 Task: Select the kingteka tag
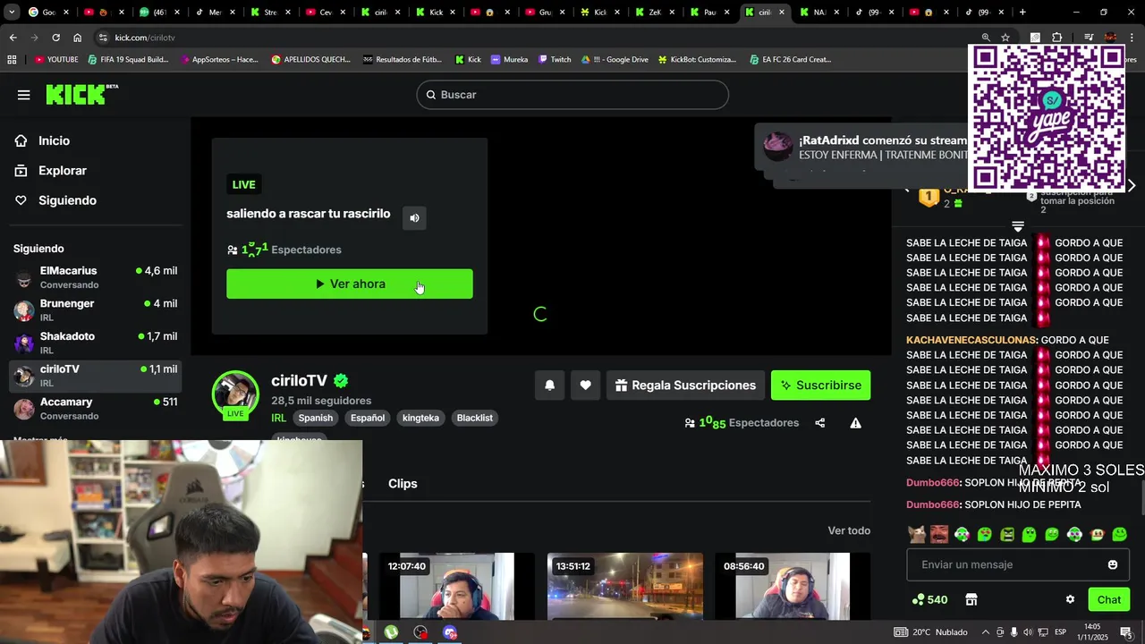[420, 418]
